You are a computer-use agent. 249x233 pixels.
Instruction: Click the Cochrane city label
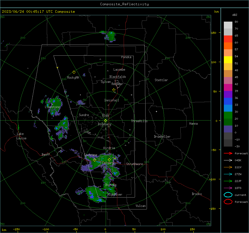tap(90, 155)
